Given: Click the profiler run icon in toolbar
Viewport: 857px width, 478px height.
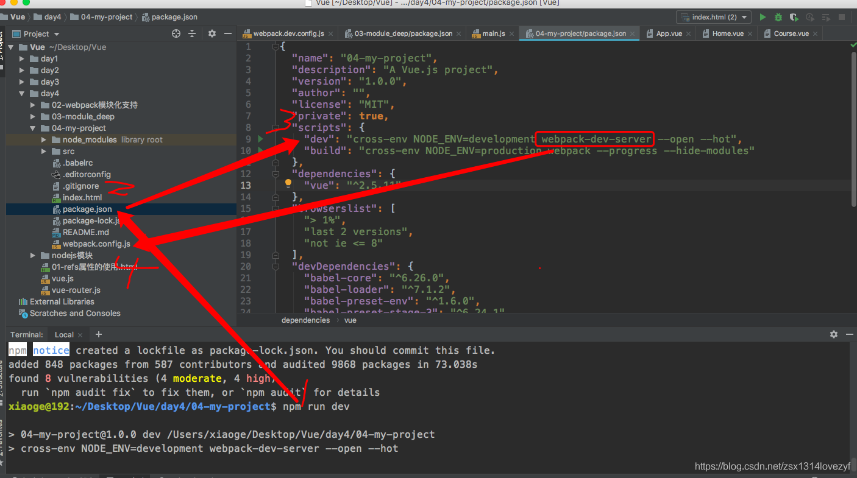Looking at the screenshot, I should click(810, 18).
